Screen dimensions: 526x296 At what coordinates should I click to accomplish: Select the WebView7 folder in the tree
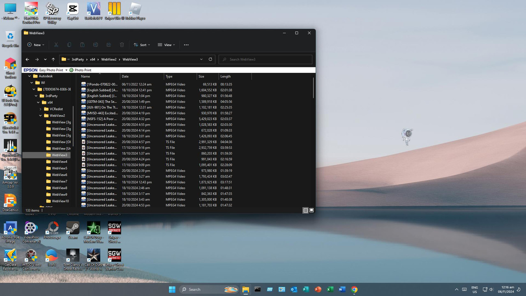coord(56,181)
